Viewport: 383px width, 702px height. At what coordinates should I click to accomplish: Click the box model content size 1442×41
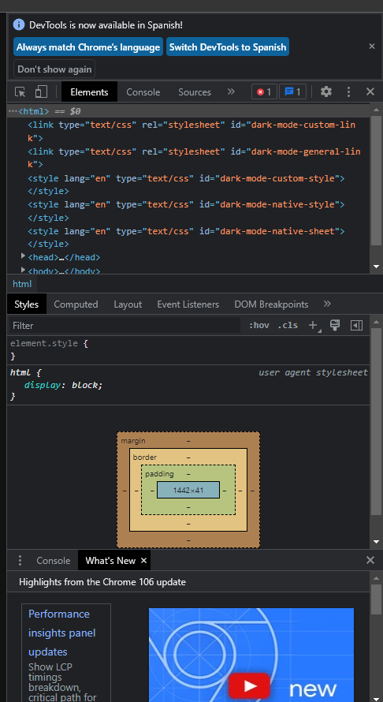click(188, 491)
